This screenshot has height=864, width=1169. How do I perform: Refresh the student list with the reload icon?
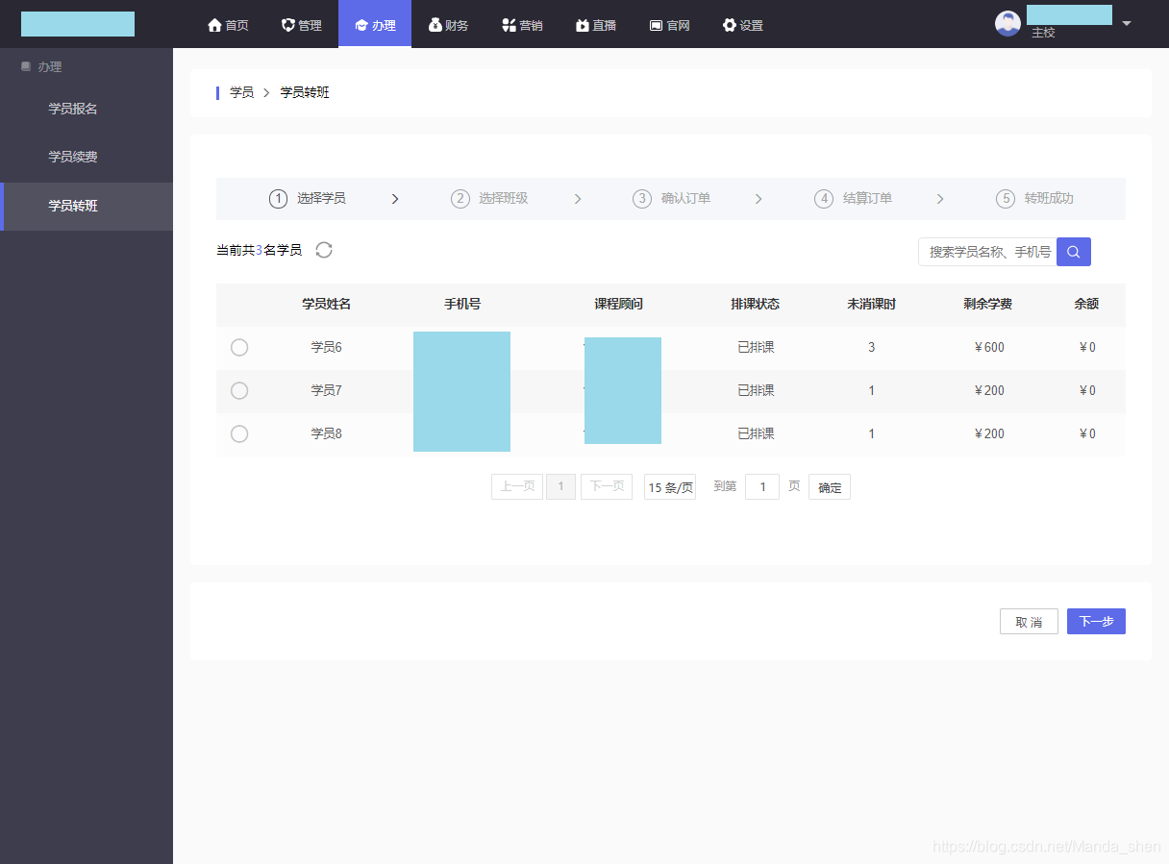(324, 250)
